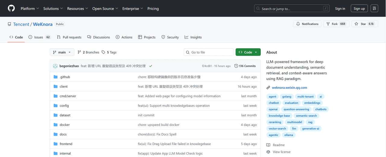386x157 pixels.
Task: Click the repository book icon beside Tencent
Action: (10, 24)
